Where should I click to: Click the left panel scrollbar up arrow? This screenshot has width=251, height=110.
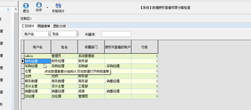(16, 10)
